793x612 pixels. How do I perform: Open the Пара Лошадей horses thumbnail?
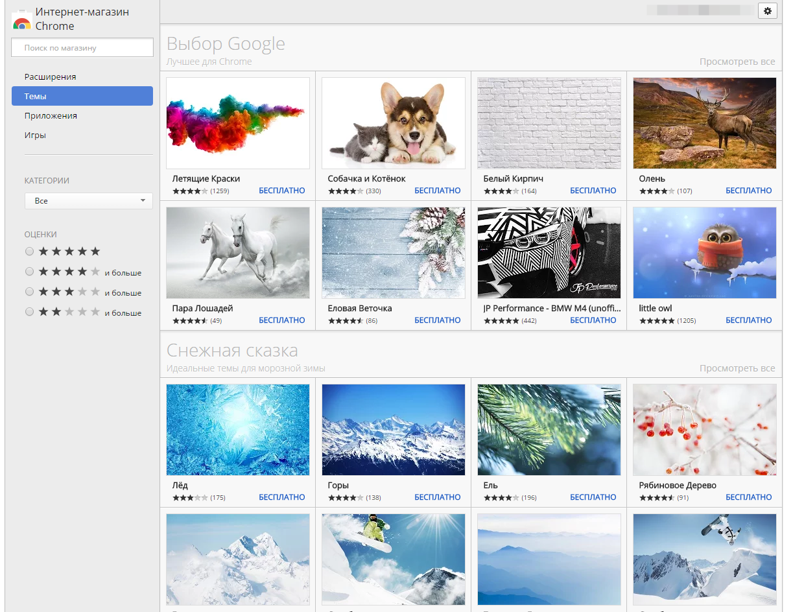click(237, 253)
